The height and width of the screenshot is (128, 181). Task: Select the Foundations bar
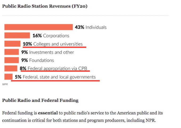pyautogui.click(x=12, y=60)
